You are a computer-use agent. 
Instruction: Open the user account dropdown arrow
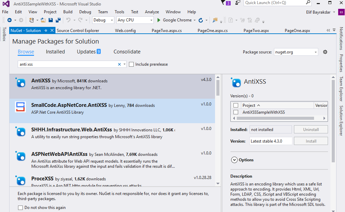point(334,12)
